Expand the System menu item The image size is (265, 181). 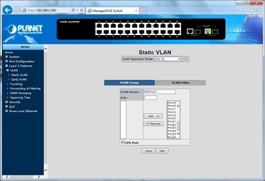pyautogui.click(x=14, y=57)
